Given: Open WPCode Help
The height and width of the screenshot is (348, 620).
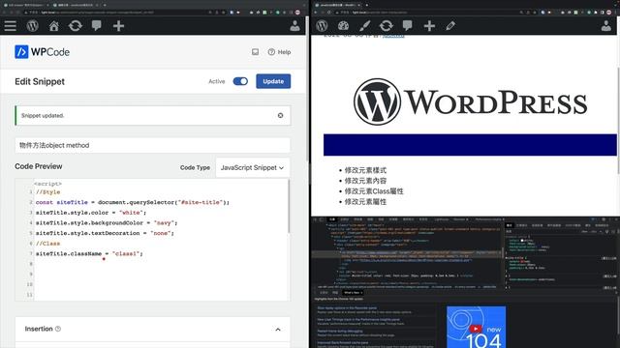Looking at the screenshot, I should click(x=279, y=51).
